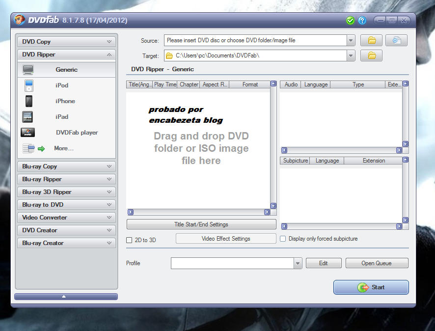
Task: Click the Extension column header
Action: click(x=374, y=161)
